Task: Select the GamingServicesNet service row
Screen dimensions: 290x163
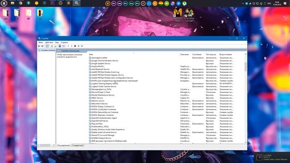Action: pos(161,58)
